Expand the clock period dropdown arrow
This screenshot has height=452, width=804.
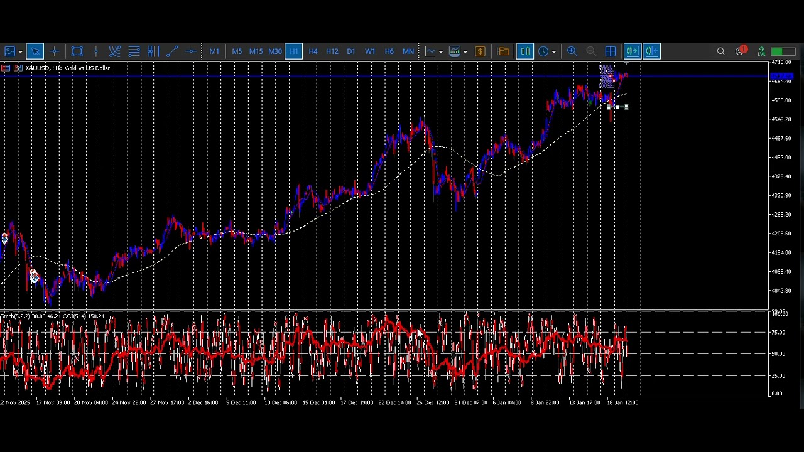click(554, 52)
